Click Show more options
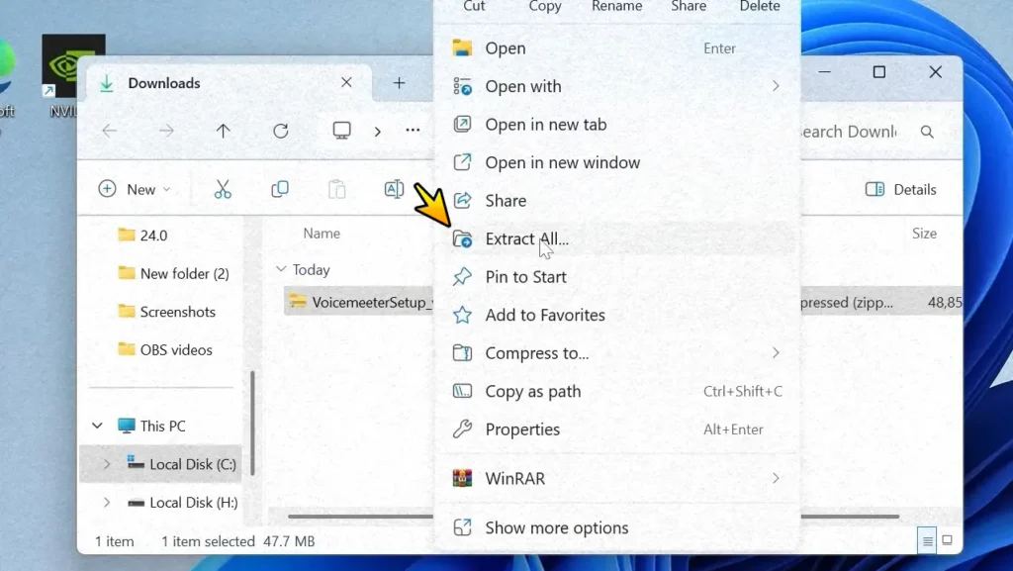 (617, 527)
